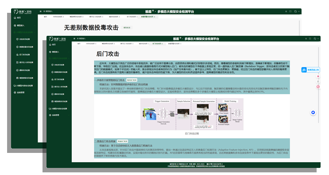Click notification bell in back window header

pyautogui.click(x=286, y=11)
